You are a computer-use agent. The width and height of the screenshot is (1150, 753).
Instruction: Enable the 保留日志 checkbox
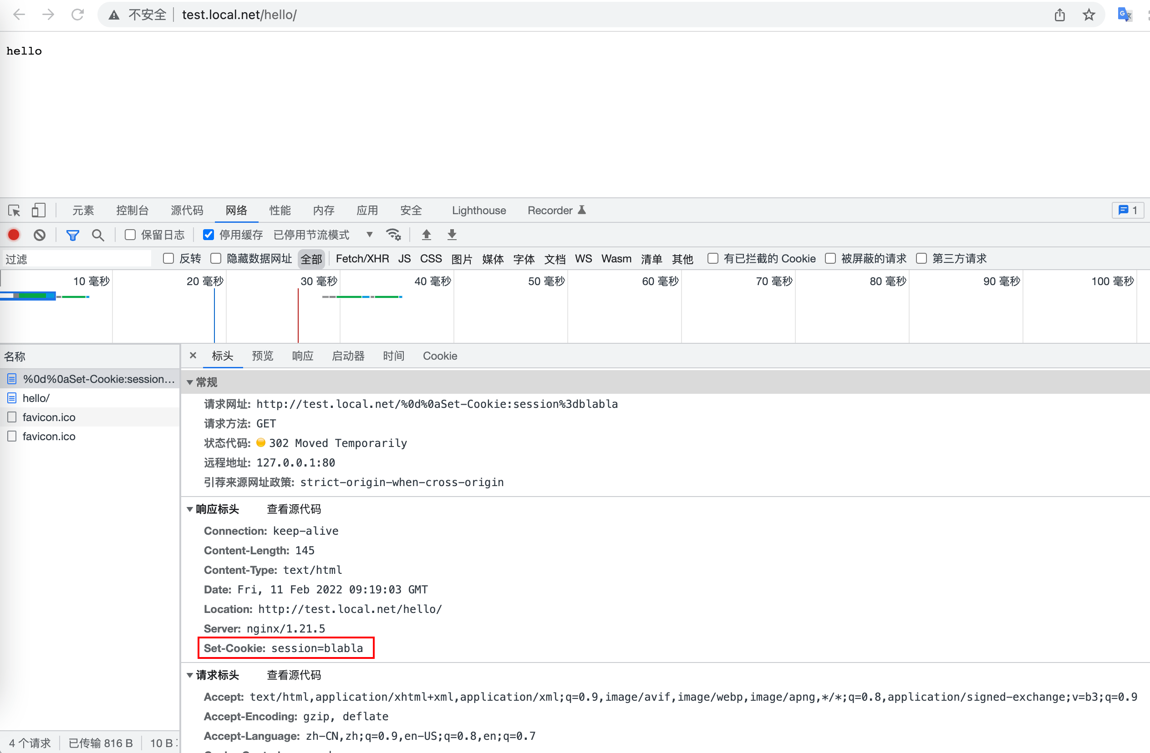130,235
